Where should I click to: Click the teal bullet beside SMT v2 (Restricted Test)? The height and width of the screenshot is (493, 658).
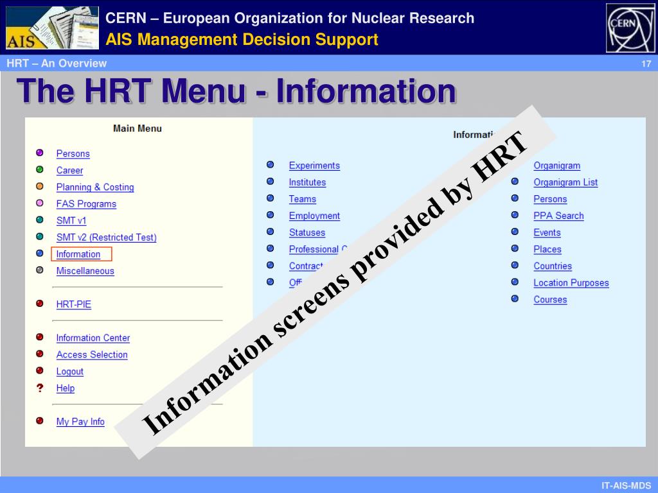40,236
